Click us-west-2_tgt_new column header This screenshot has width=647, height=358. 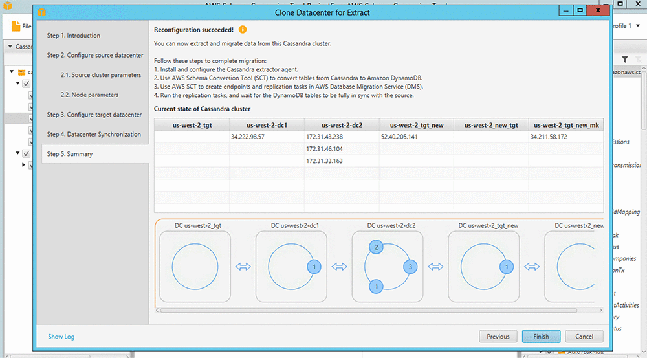(416, 125)
